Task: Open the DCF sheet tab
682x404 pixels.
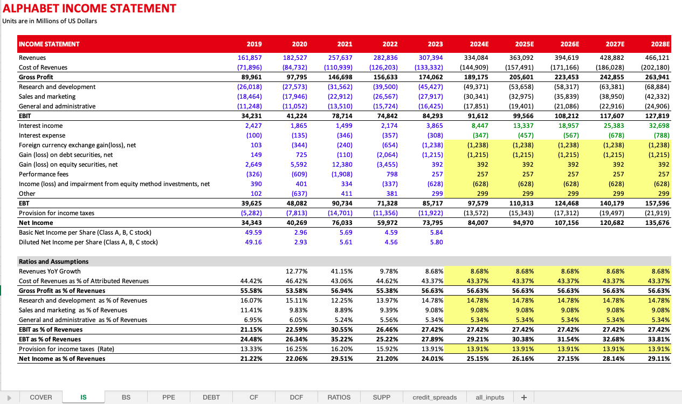Action: coord(297,397)
